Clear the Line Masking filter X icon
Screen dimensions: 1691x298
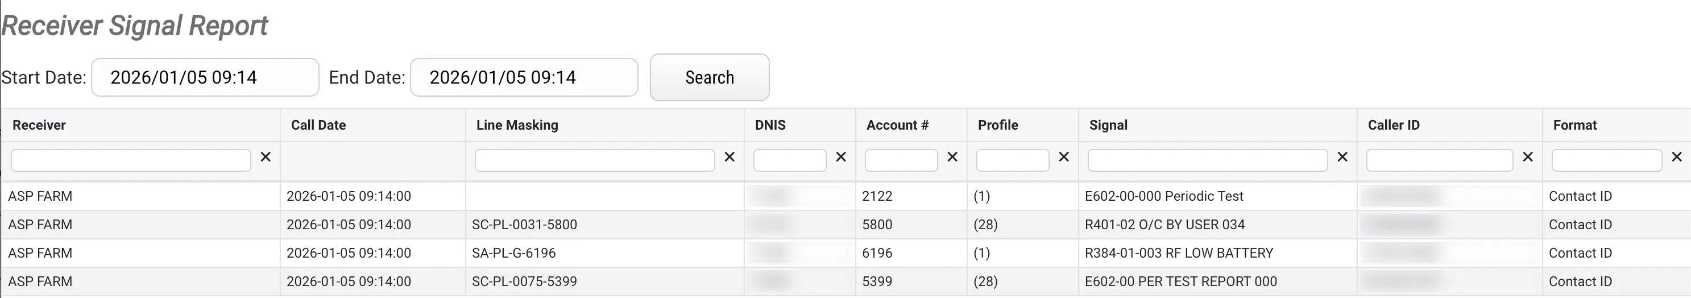click(x=730, y=157)
